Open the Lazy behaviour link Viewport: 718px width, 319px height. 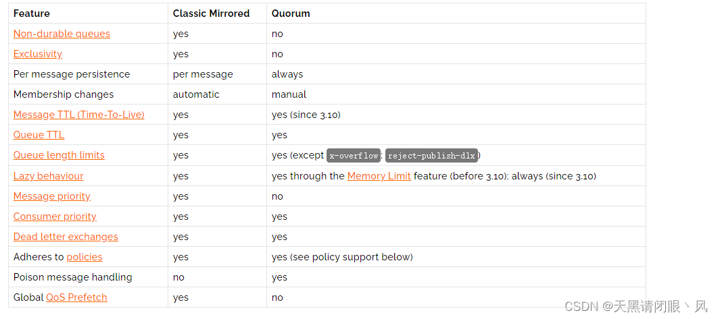pos(49,176)
